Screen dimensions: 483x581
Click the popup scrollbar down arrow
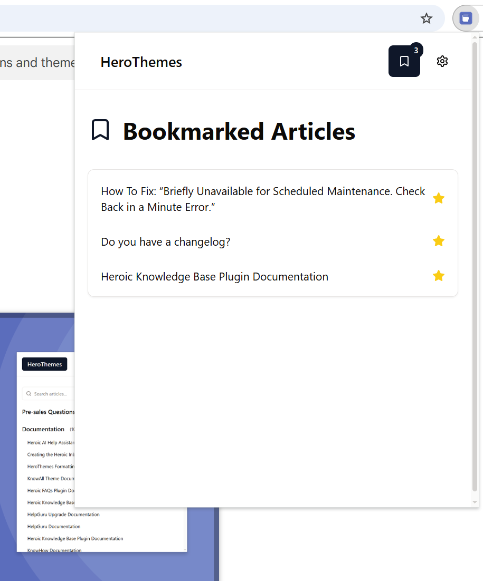[475, 502]
